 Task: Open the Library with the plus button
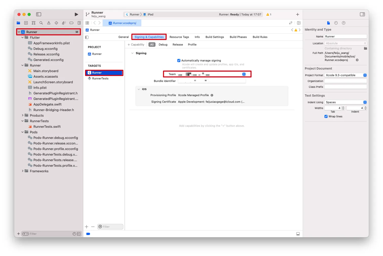298,14
